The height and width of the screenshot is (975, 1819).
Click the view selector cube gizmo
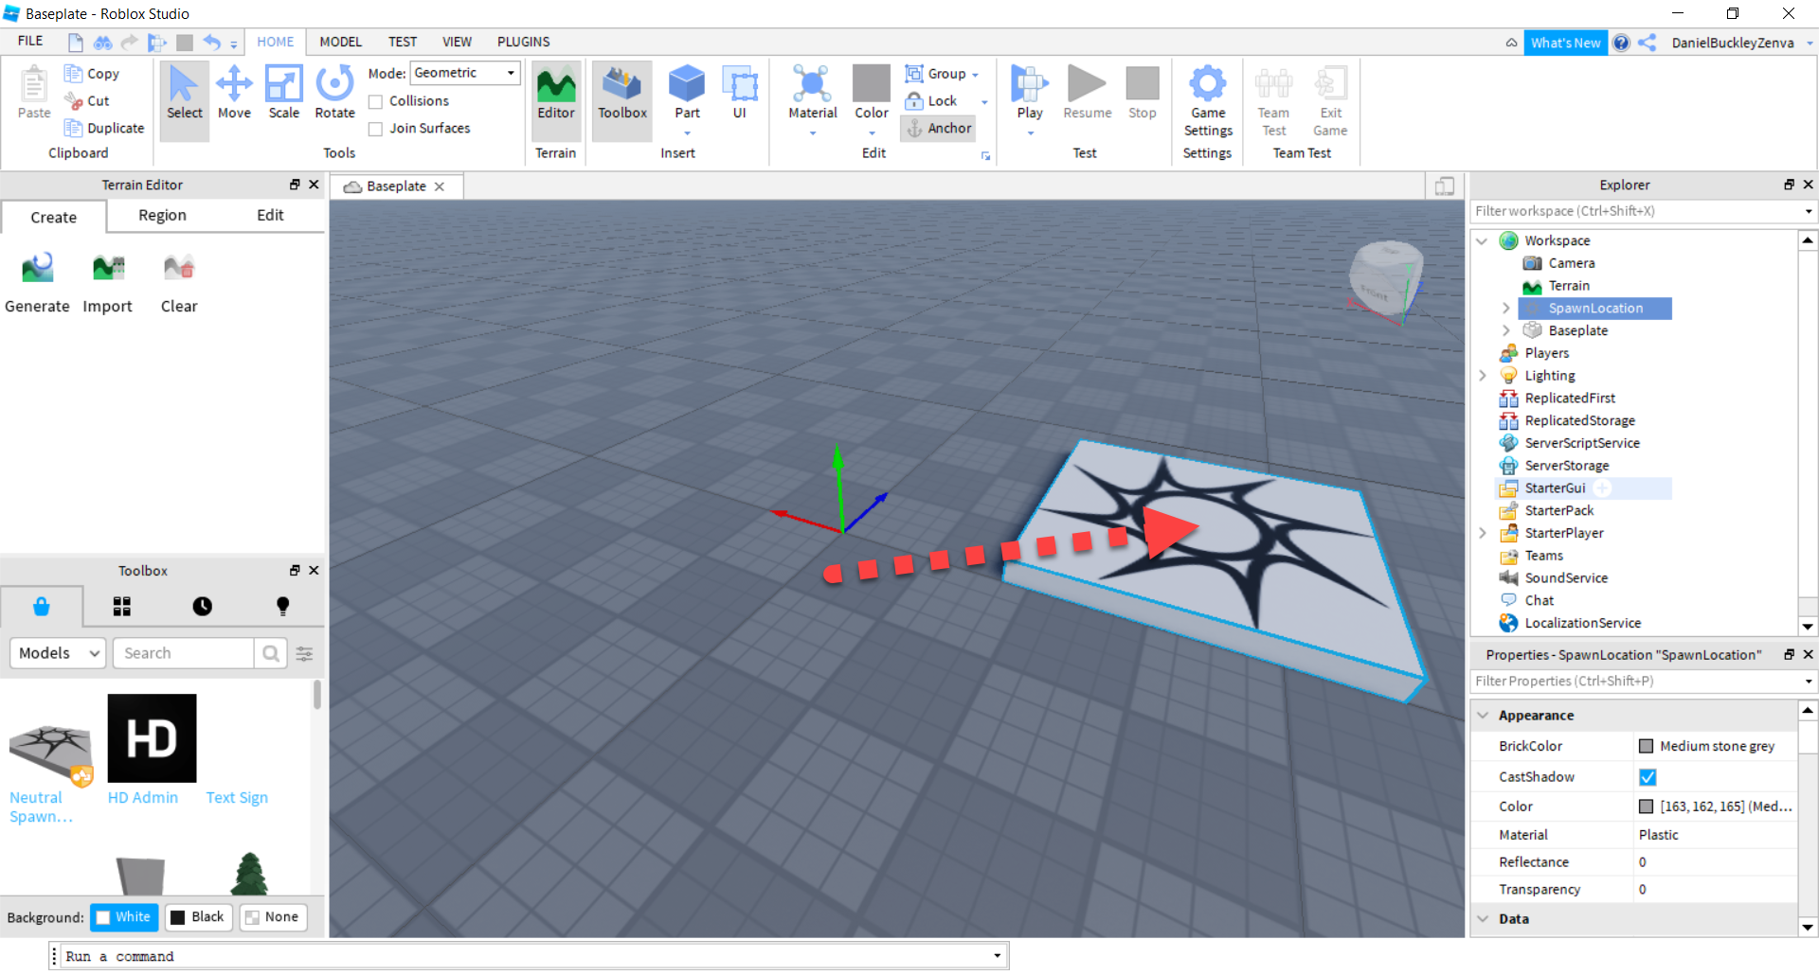pos(1385,280)
